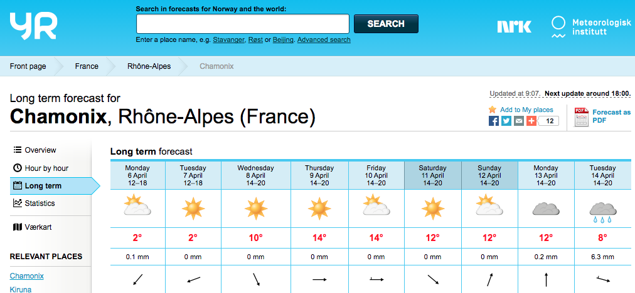Go to the Rhône-Alpes breadcrumb
The height and width of the screenshot is (293, 635).
coord(149,66)
